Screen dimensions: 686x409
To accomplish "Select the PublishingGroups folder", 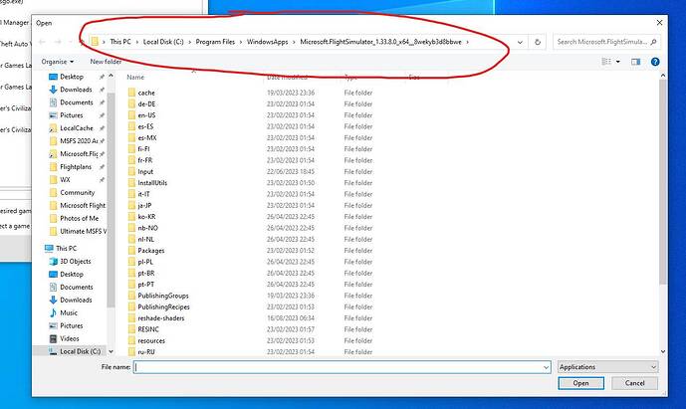I will tap(162, 296).
